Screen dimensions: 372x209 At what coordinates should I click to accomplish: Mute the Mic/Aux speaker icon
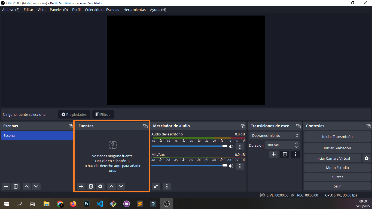click(x=231, y=166)
